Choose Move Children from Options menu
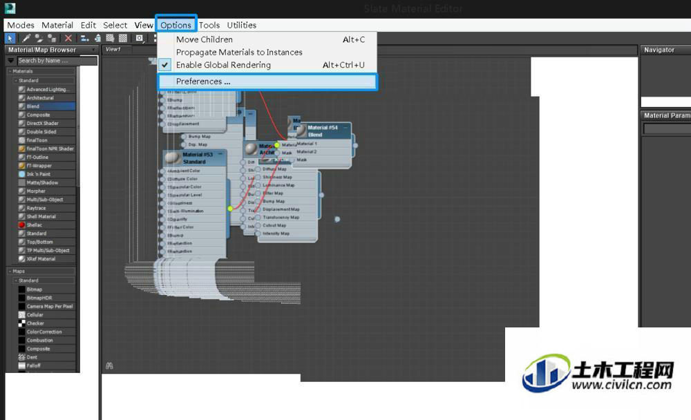Viewport: 691px width, 420px height. [267, 39]
